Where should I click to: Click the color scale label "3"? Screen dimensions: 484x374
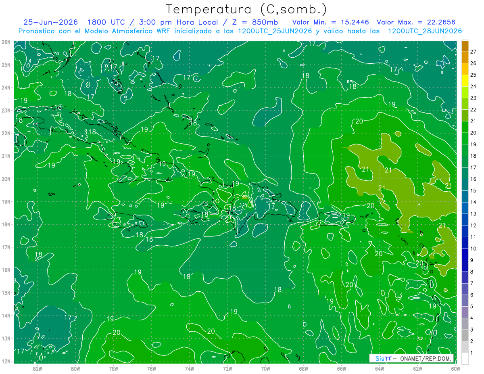click(472, 330)
